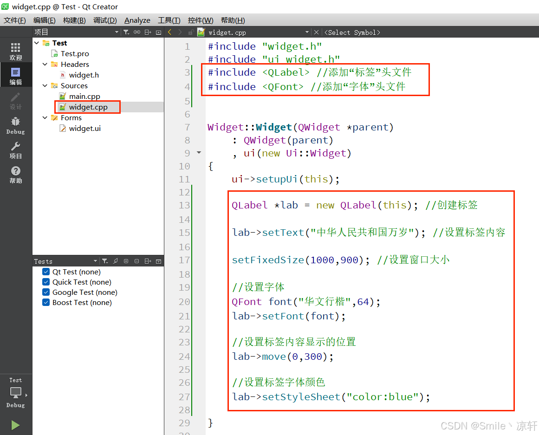Click the QFont font("华文行楷",64) line
539x435 pixels.
click(306, 302)
